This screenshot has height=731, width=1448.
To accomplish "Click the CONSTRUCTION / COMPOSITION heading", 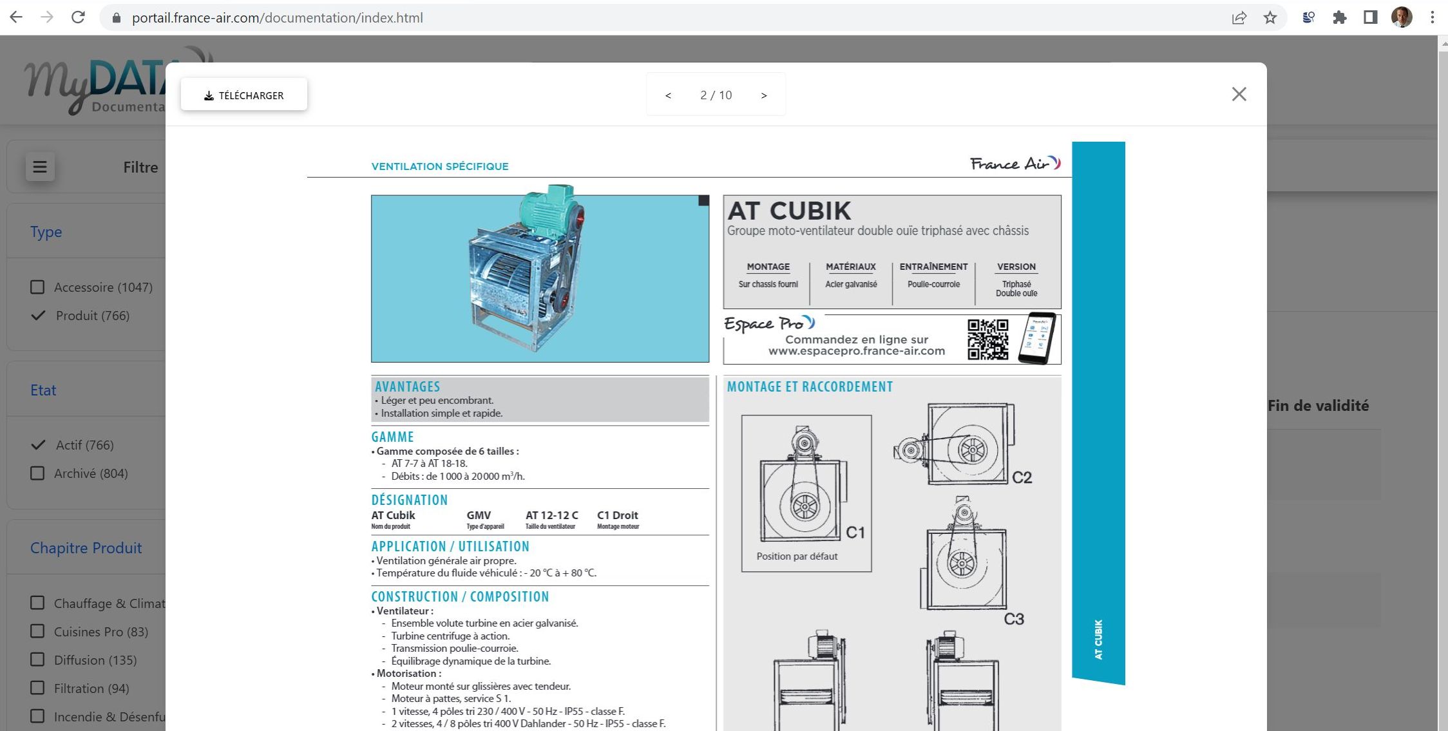I will (x=460, y=596).
